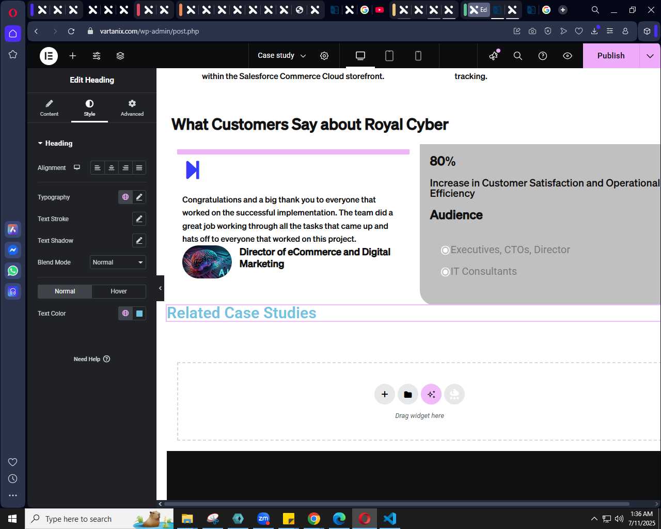Set heading alignment to right
The width and height of the screenshot is (661, 529).
125,167
